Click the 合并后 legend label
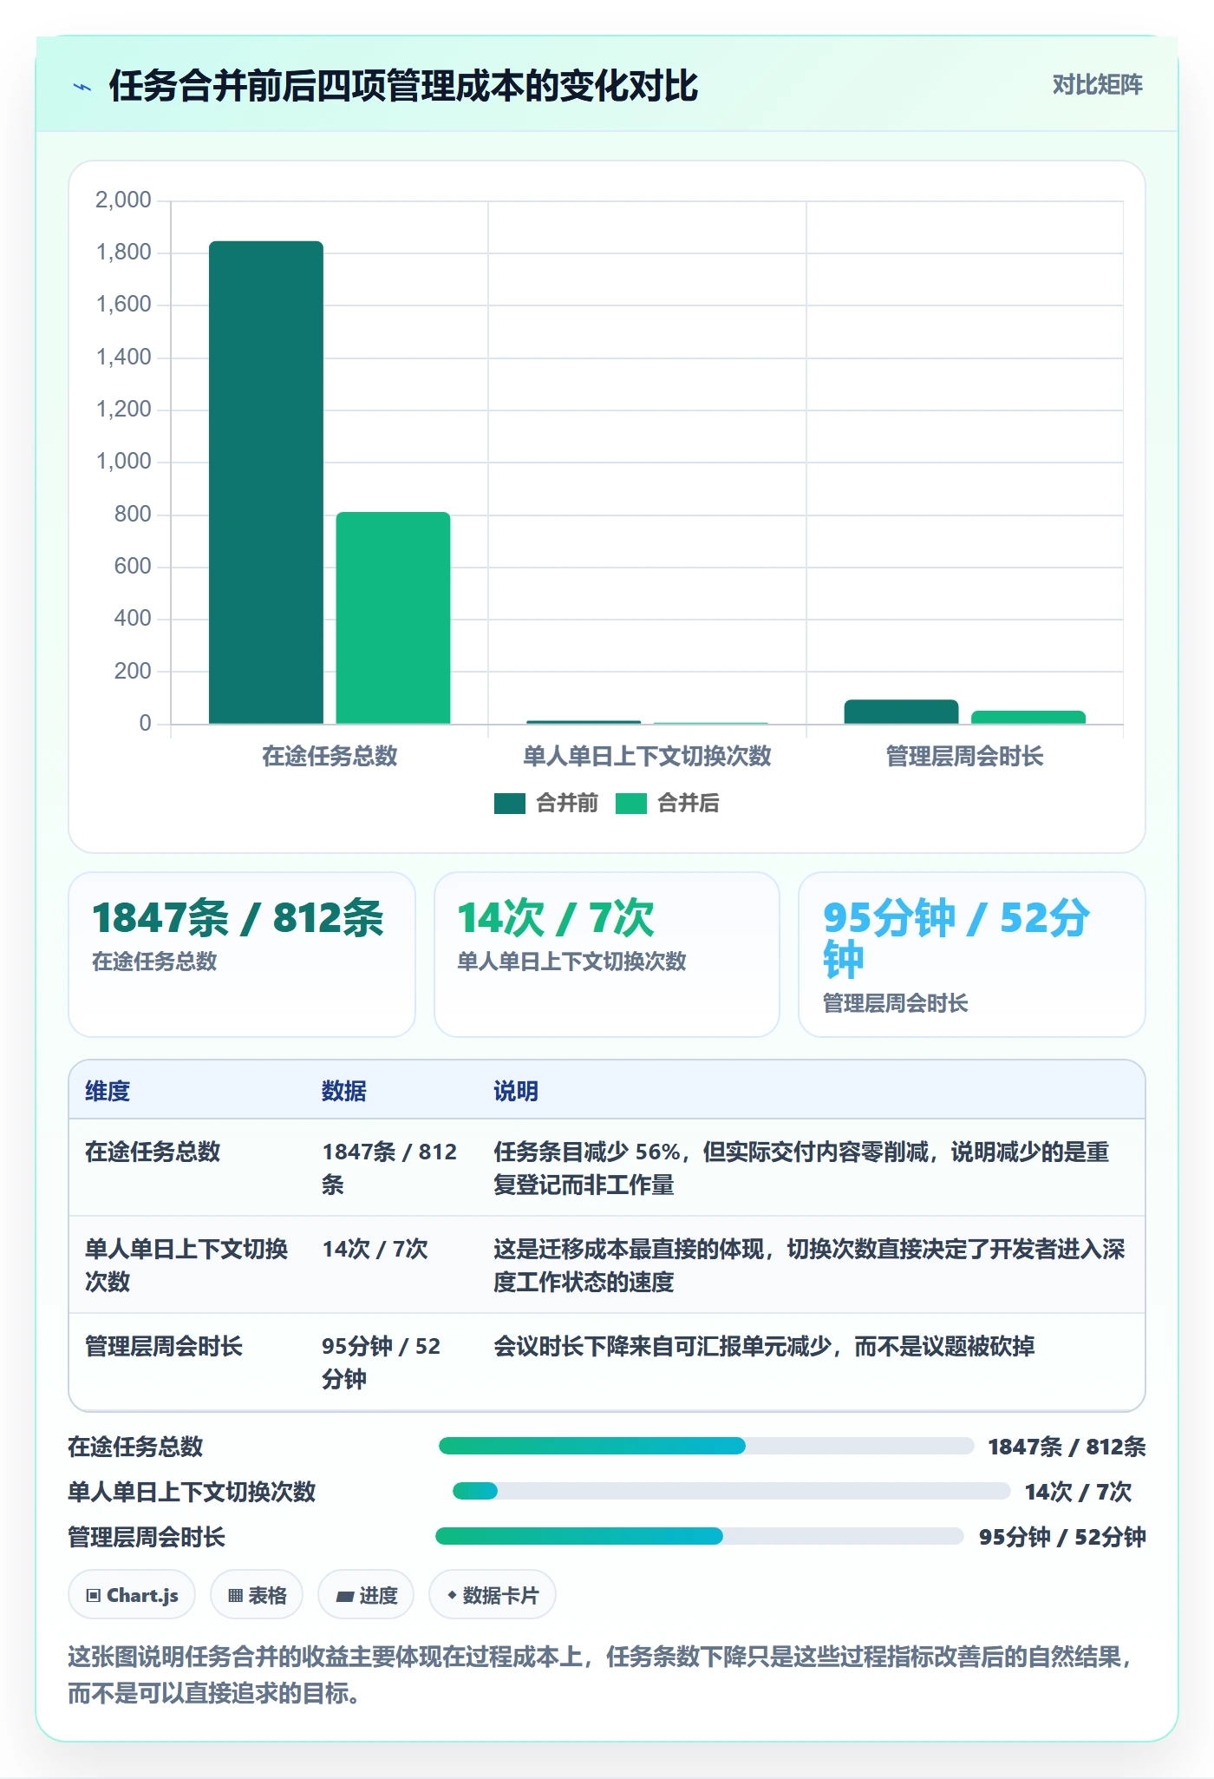1214x1779 pixels. (689, 804)
